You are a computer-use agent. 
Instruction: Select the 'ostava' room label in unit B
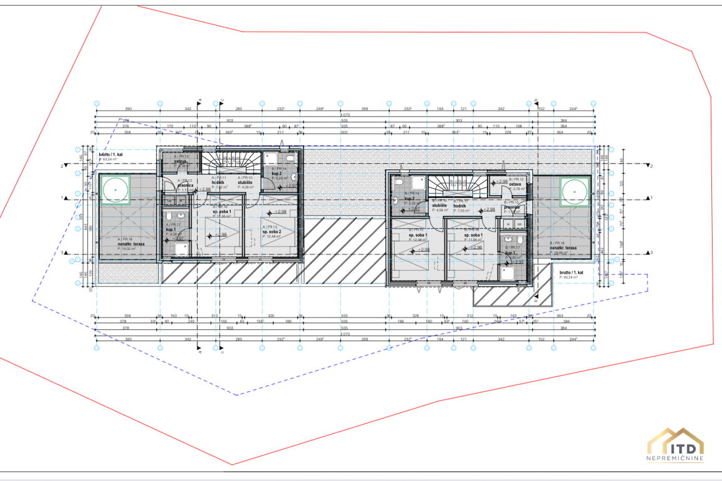pyautogui.click(x=516, y=185)
